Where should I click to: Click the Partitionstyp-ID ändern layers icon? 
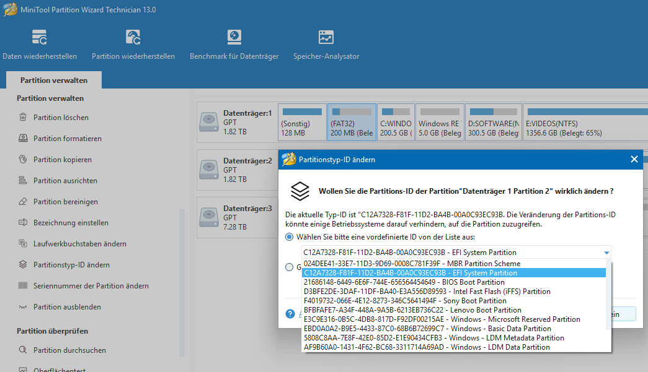point(23,264)
